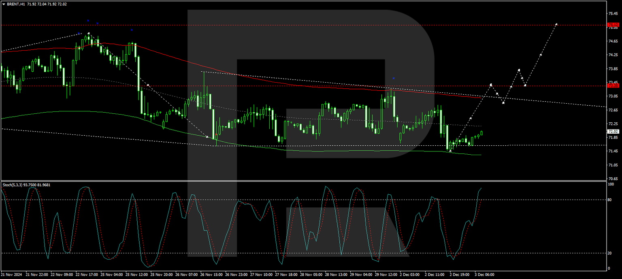Screen dimensions: 622x279
Task: Click the 21 Nov 22:00 time label
Action: (x=36, y=275)
